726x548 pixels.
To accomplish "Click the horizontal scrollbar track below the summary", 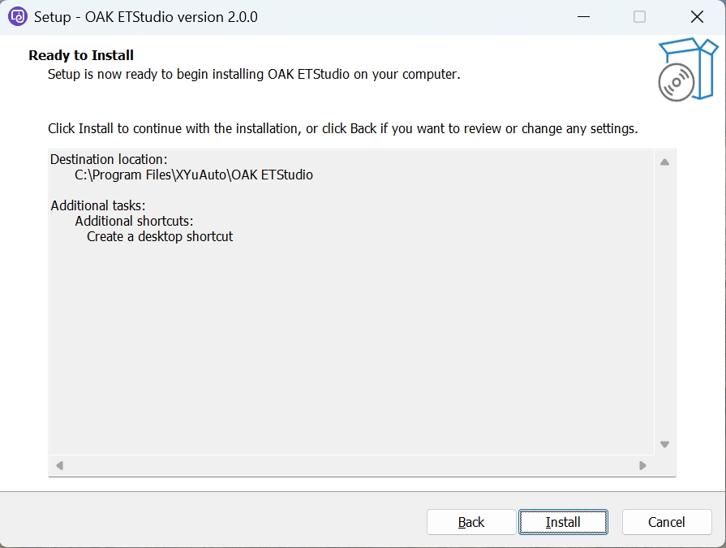I will [x=350, y=466].
